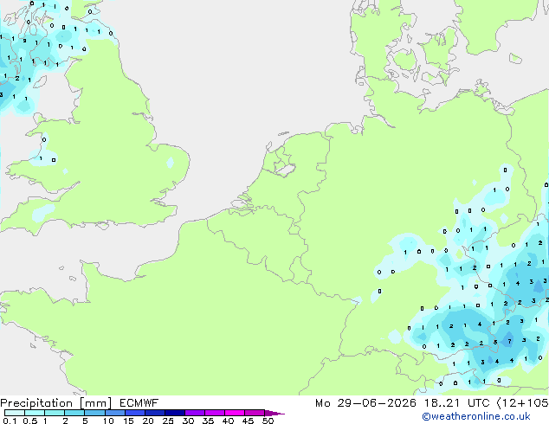Pick the 40–45 mm magenta legend swatch

point(235,413)
